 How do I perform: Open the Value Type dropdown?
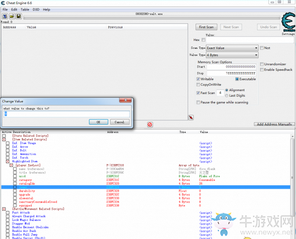[x=232, y=55]
